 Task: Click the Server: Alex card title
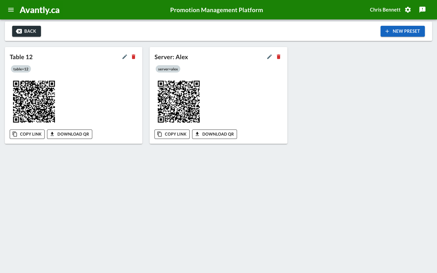point(171,57)
